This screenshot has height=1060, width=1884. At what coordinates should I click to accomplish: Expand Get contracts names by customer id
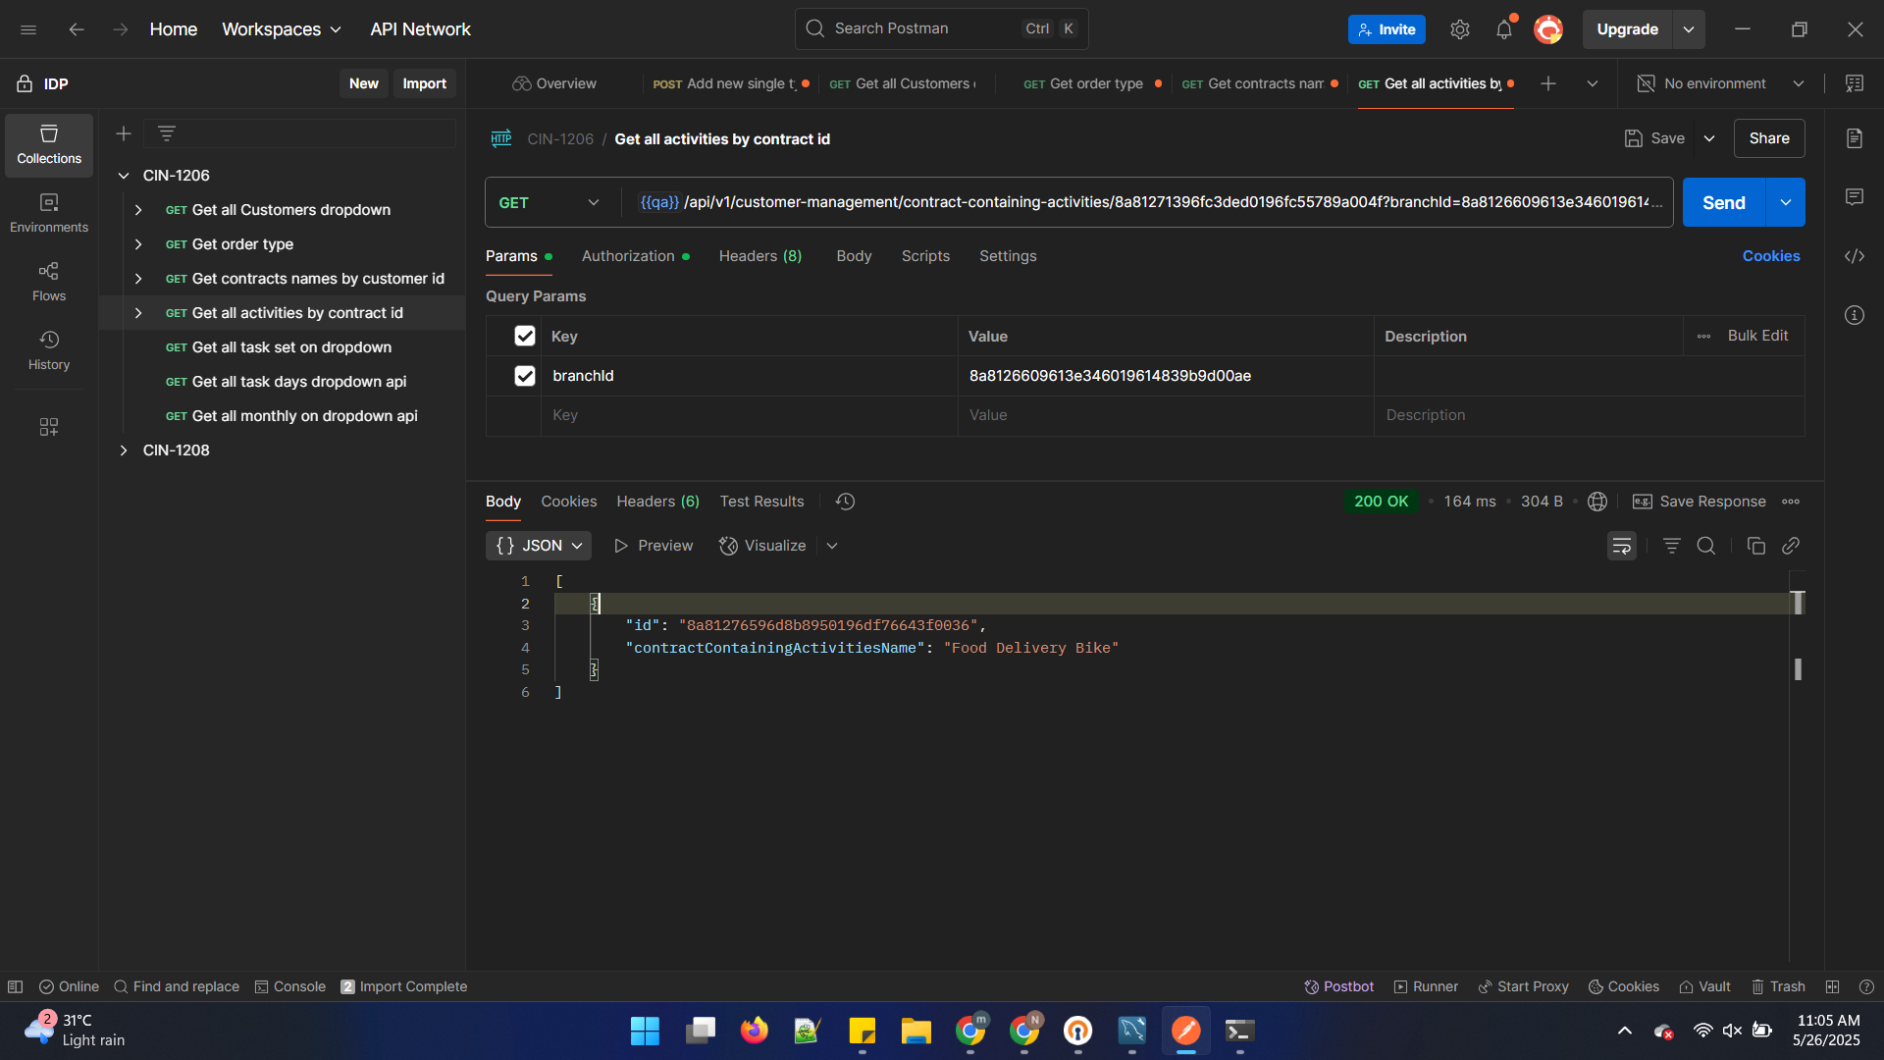[x=138, y=279]
